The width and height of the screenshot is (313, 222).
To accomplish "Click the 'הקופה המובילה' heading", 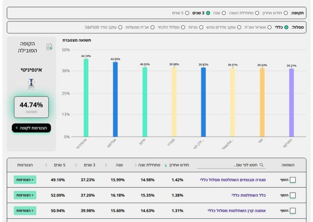I will [27, 47].
